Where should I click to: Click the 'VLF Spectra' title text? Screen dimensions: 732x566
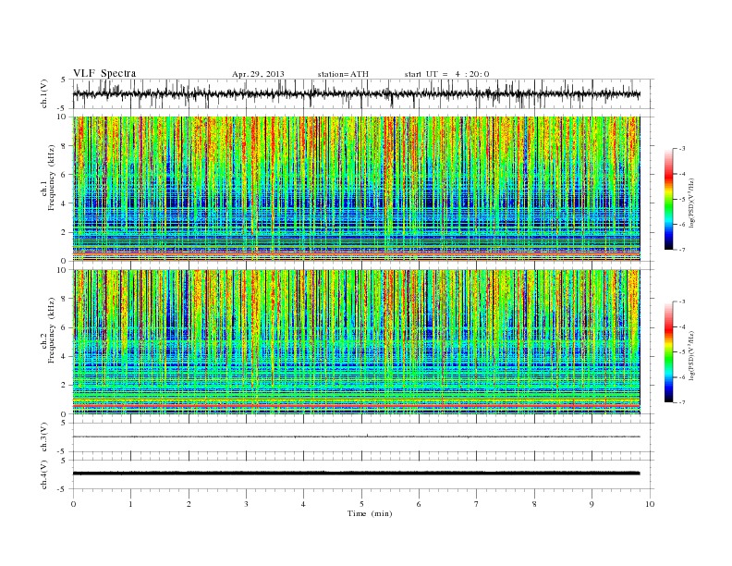point(104,73)
